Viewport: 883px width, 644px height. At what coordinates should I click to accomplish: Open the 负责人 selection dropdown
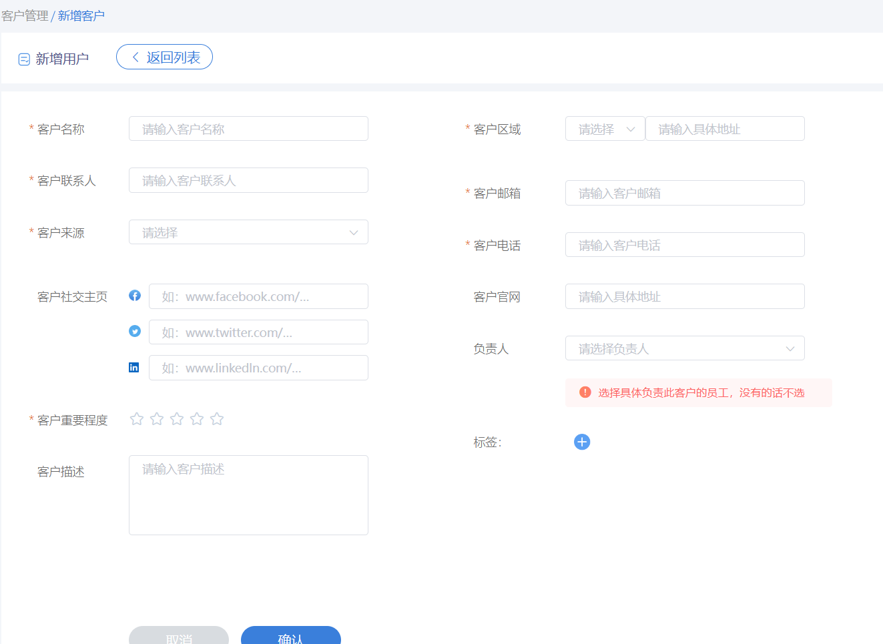(x=685, y=348)
